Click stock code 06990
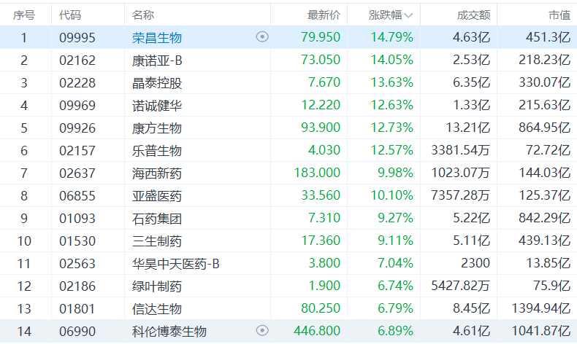 [x=77, y=332]
